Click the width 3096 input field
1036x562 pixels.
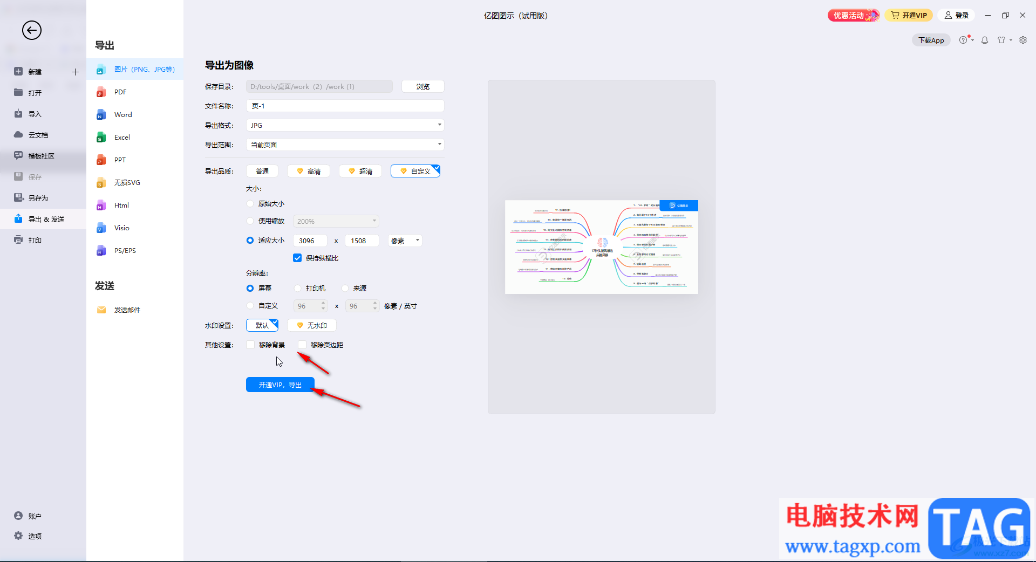(x=310, y=241)
